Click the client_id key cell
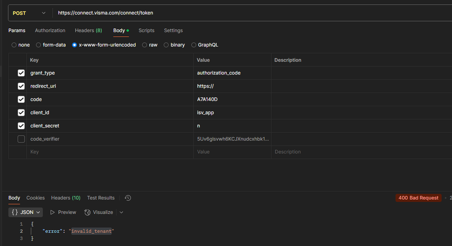 [x=110, y=112]
